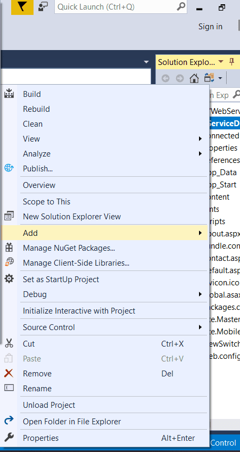Open the document tab list dropdown arrow
240x452 pixels.
tap(146, 62)
